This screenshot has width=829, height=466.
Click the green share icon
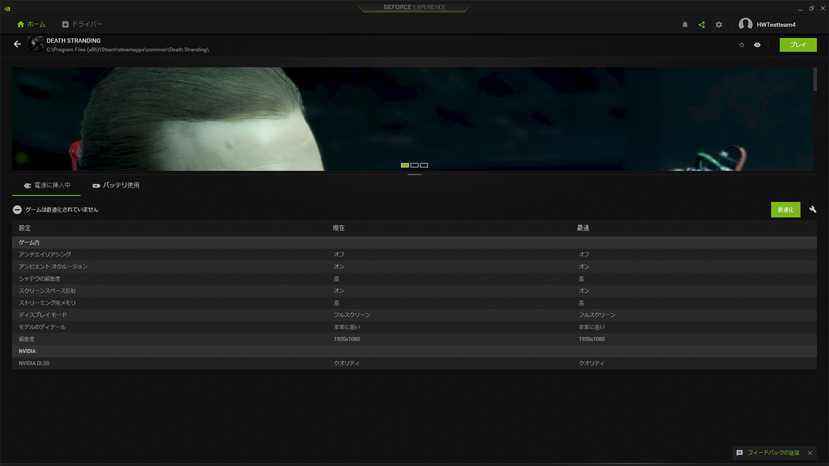click(701, 25)
